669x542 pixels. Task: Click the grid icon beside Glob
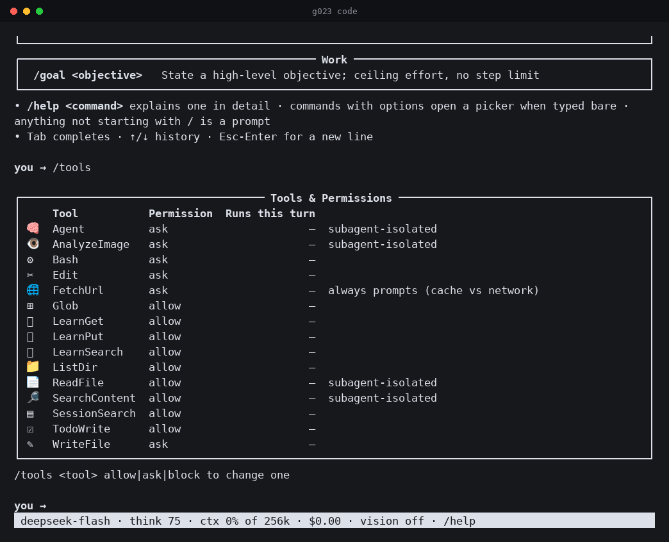click(30, 306)
